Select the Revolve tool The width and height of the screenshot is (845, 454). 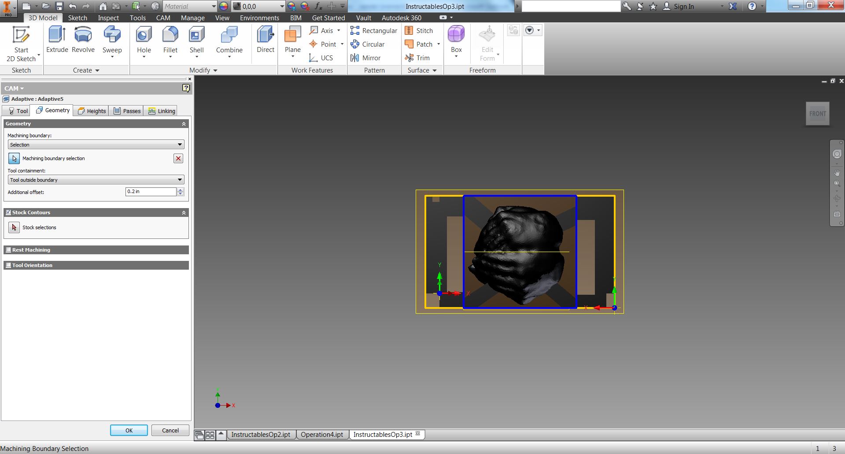83,40
